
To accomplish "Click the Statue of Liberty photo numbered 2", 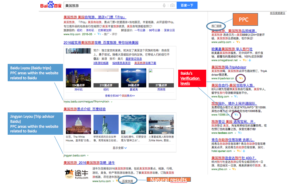I will [x=106, y=124].
